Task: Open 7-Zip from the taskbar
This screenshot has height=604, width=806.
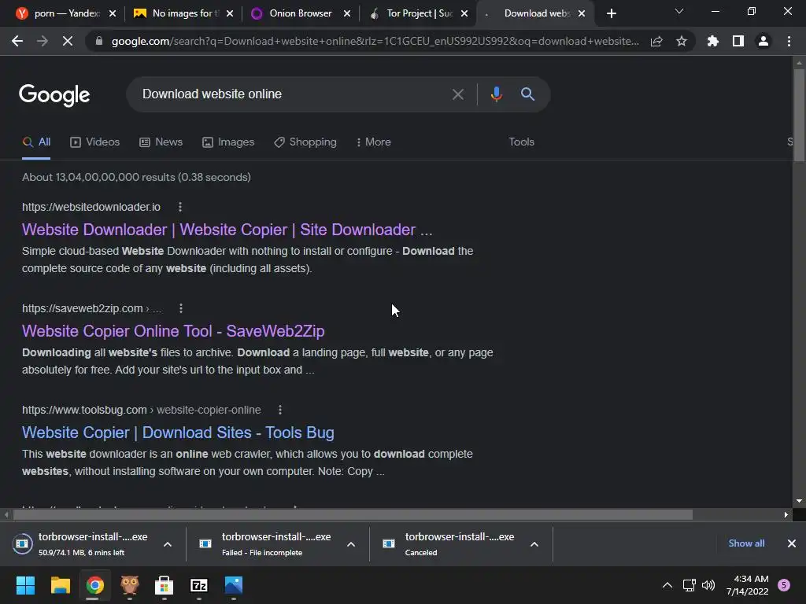Action: coord(199,585)
